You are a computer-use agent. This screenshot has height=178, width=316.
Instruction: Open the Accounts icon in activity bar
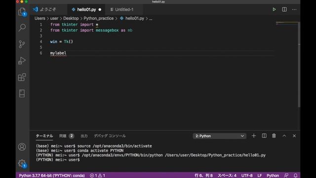[22, 147]
